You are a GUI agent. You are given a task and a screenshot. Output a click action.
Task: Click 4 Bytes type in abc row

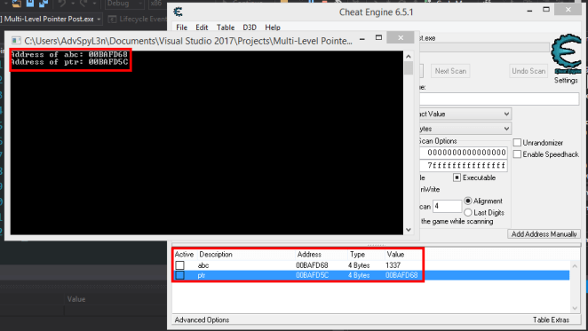pyautogui.click(x=359, y=265)
